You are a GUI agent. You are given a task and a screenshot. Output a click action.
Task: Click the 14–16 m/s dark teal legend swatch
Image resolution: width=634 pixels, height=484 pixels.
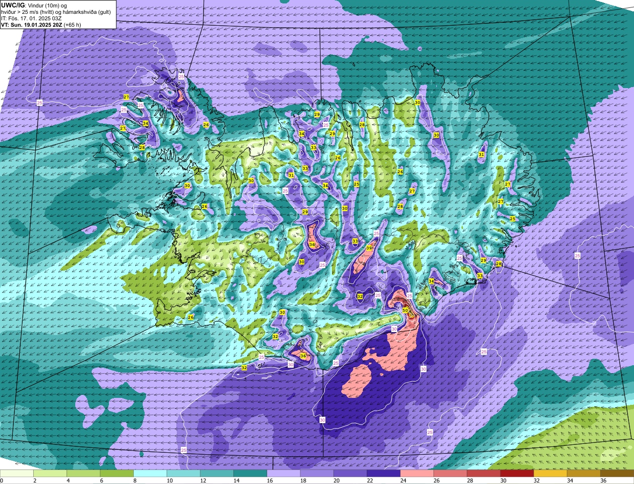(x=250, y=473)
